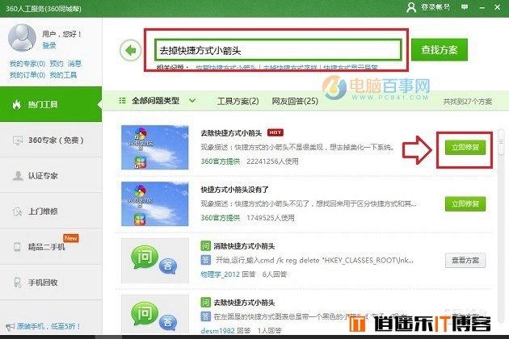Click the HOT badge on first result
The image size is (509, 339).
coord(276,132)
